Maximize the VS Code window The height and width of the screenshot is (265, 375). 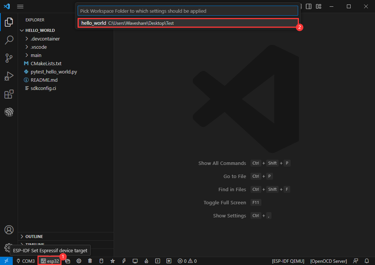349,6
